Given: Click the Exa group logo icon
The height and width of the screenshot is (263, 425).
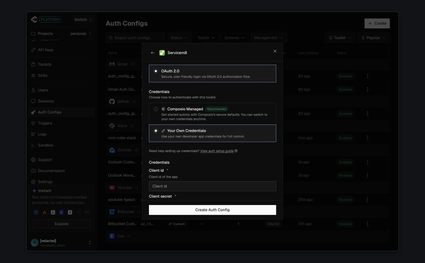Looking at the screenshot, I should click(x=112, y=236).
